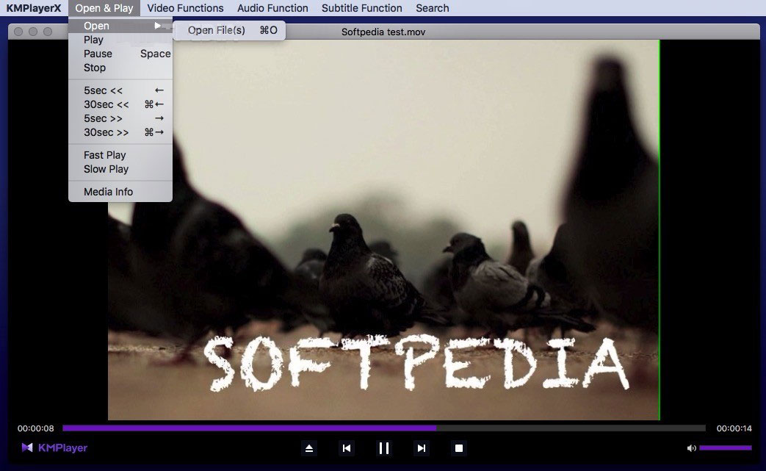Click the eject/open file icon
Screen dimensions: 766x471
click(x=309, y=448)
